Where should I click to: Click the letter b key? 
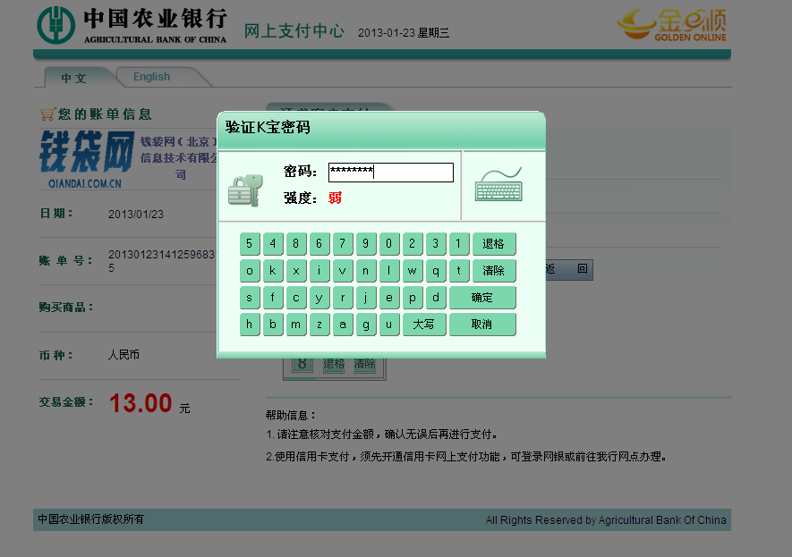273,324
